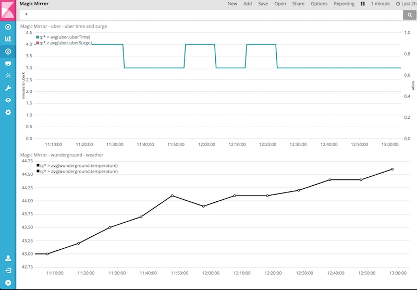Open Monitoring eye icon in sidebar
Screen dimensions: 417x290
[x=8, y=100]
